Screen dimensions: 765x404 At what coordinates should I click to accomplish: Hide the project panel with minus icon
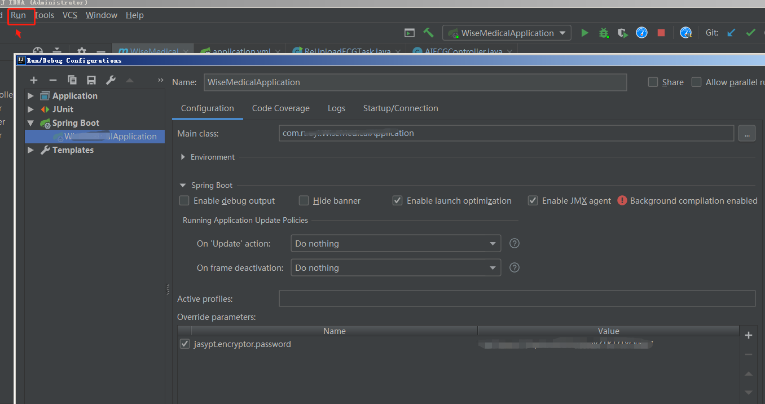click(100, 51)
